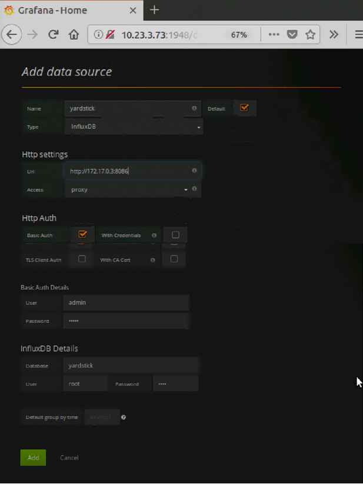
Task: Toggle the Default data source checkbox
Action: pyautogui.click(x=244, y=108)
